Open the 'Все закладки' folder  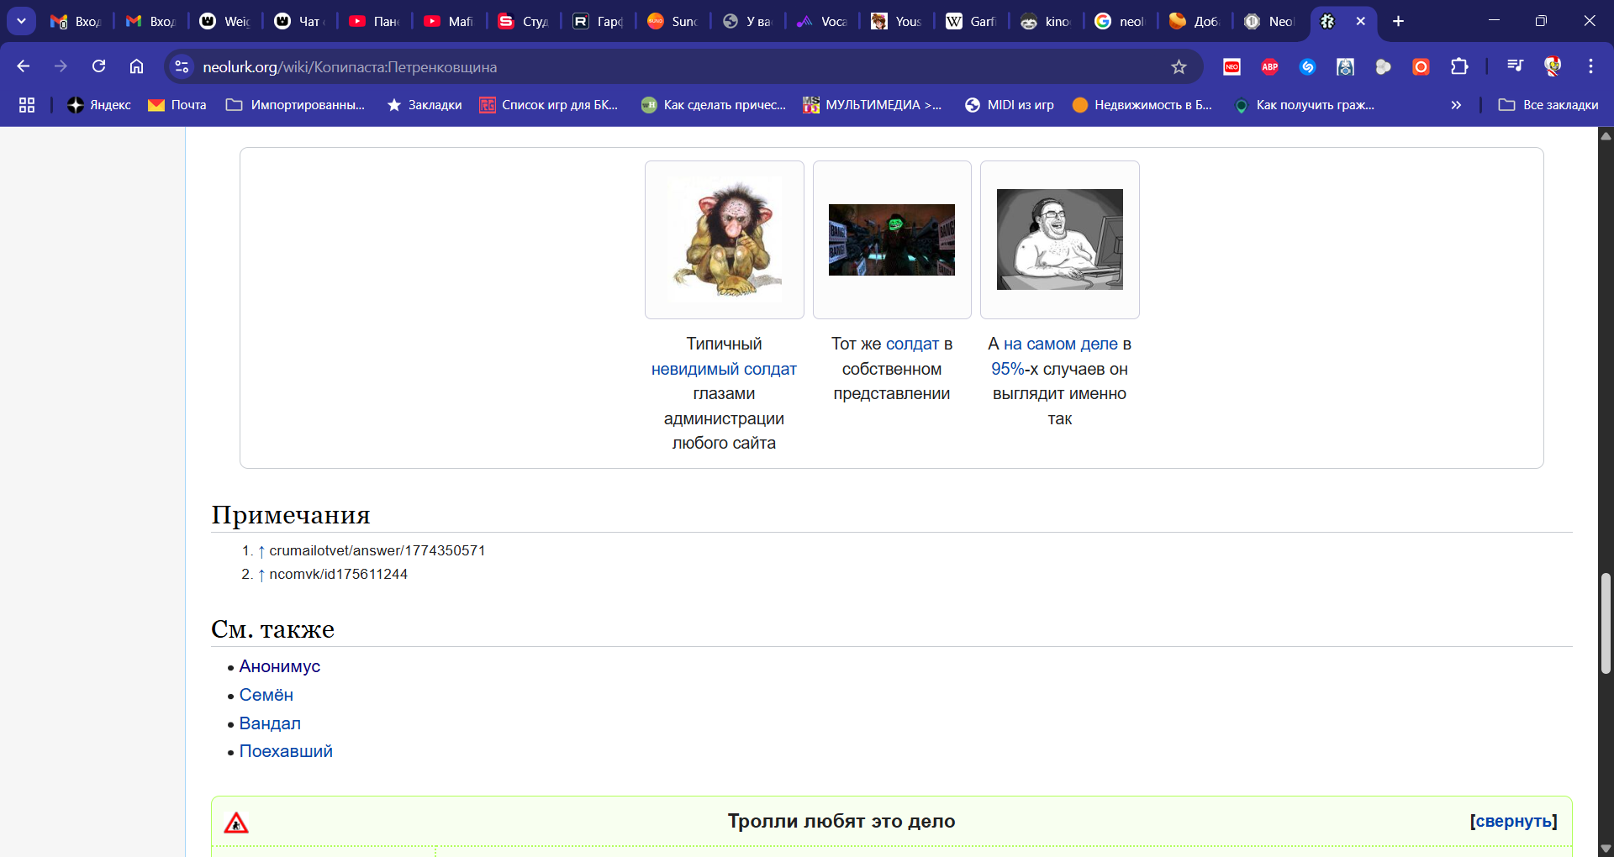(x=1548, y=105)
